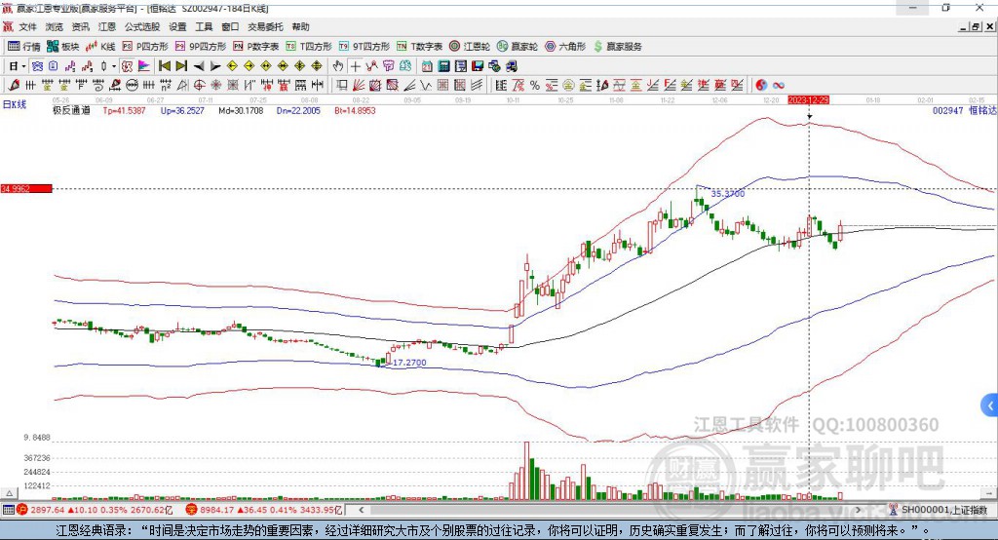Open the 行情 market quotes view

coord(23,47)
